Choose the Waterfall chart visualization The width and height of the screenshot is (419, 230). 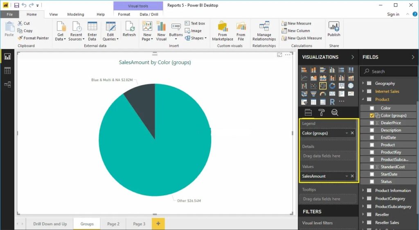304,86
